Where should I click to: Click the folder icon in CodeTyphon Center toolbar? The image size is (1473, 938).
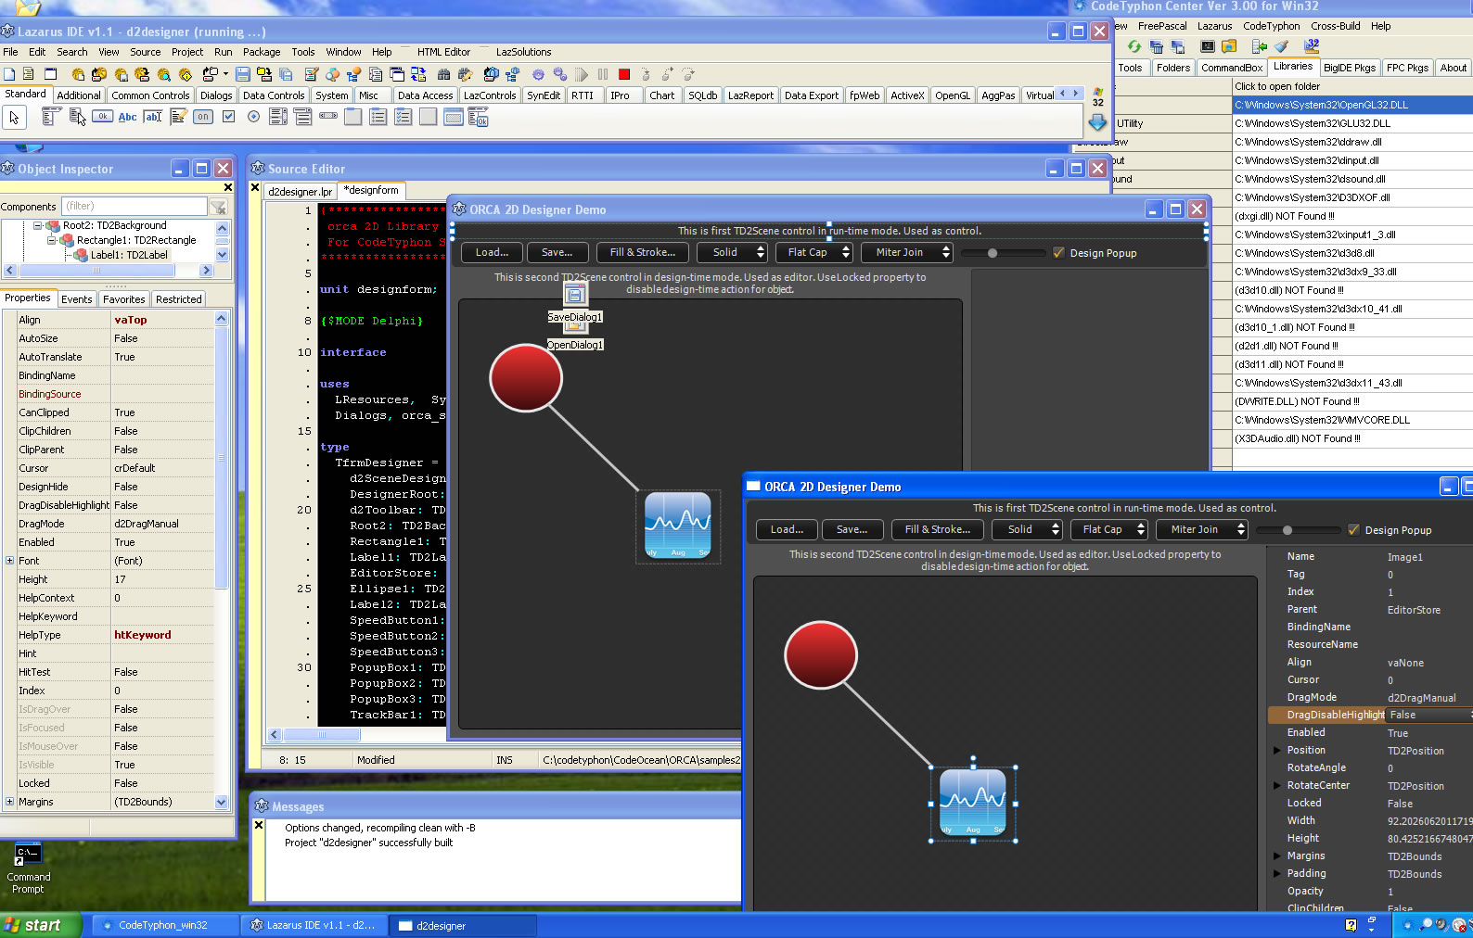pyautogui.click(x=1229, y=45)
